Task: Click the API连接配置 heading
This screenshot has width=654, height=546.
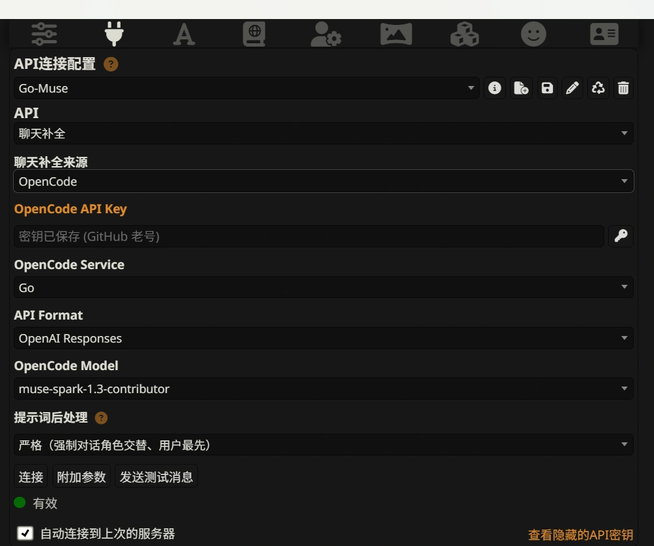Action: (54, 64)
